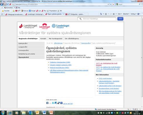Open the Plus favorite bookmark
Viewport: 143px width, 115px height.
pos(44,11)
